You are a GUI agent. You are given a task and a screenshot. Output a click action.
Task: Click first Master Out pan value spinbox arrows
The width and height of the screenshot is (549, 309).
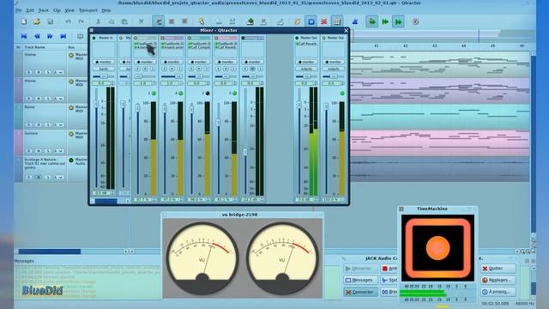[315, 83]
